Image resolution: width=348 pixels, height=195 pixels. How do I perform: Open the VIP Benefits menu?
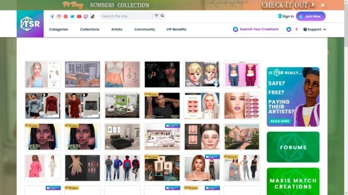(x=177, y=29)
